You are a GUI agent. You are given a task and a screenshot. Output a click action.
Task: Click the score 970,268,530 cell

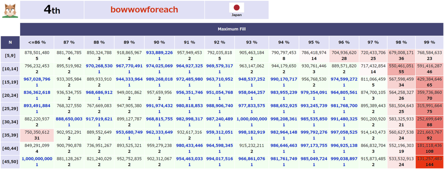point(99,69)
